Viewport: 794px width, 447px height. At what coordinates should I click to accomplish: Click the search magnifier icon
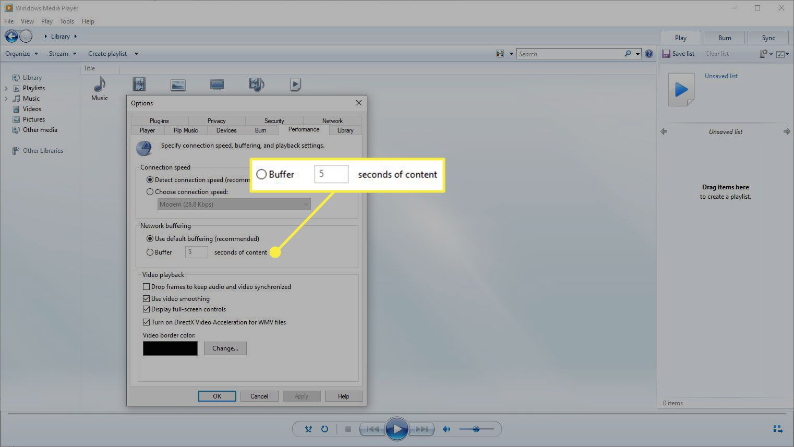pyautogui.click(x=628, y=54)
